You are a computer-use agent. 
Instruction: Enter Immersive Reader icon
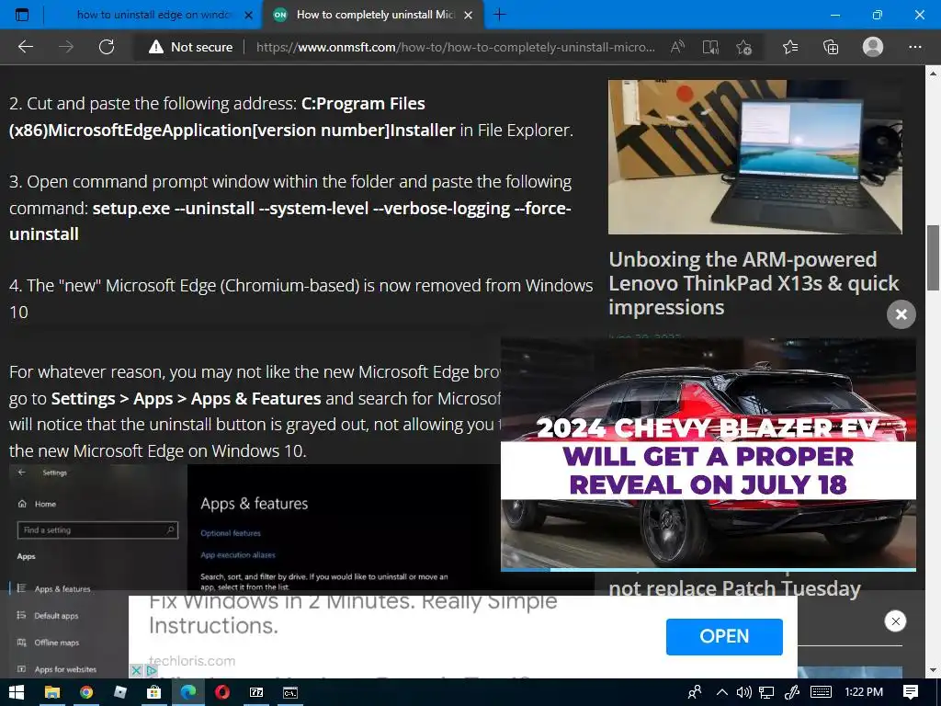(x=710, y=47)
